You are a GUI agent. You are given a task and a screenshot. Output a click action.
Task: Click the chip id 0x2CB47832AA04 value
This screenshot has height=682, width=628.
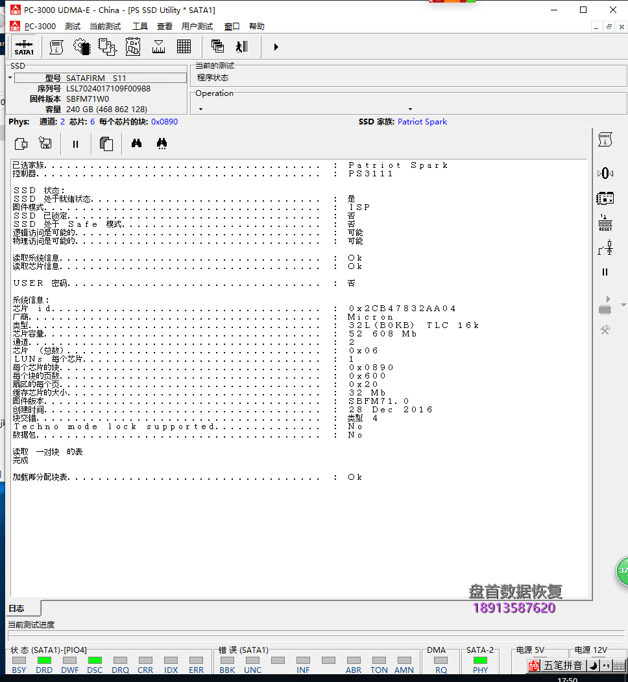tap(402, 309)
